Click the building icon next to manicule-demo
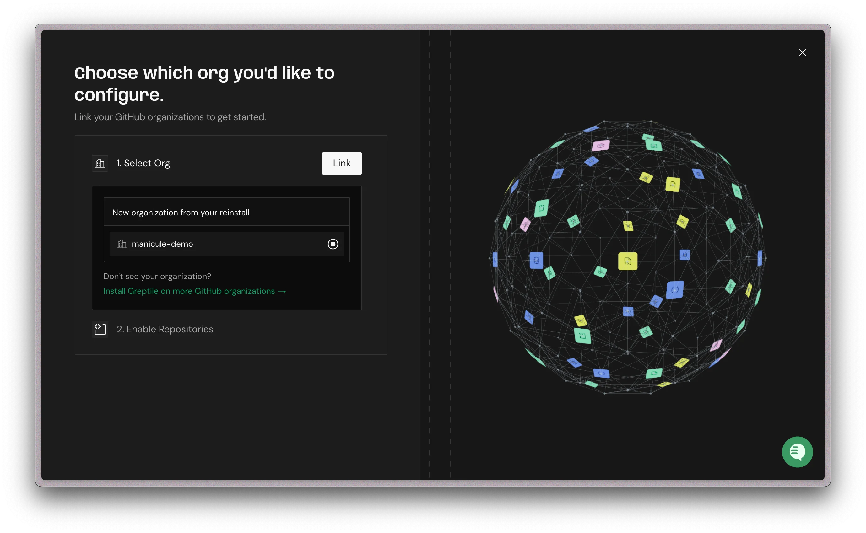866x533 pixels. [122, 244]
